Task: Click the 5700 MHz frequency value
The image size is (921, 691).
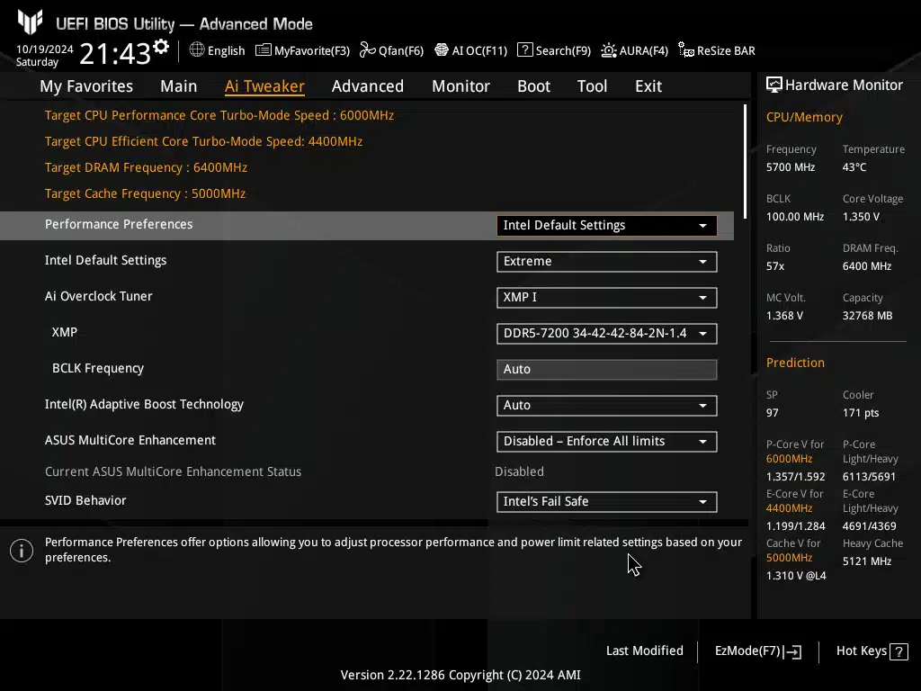Action: pos(791,167)
